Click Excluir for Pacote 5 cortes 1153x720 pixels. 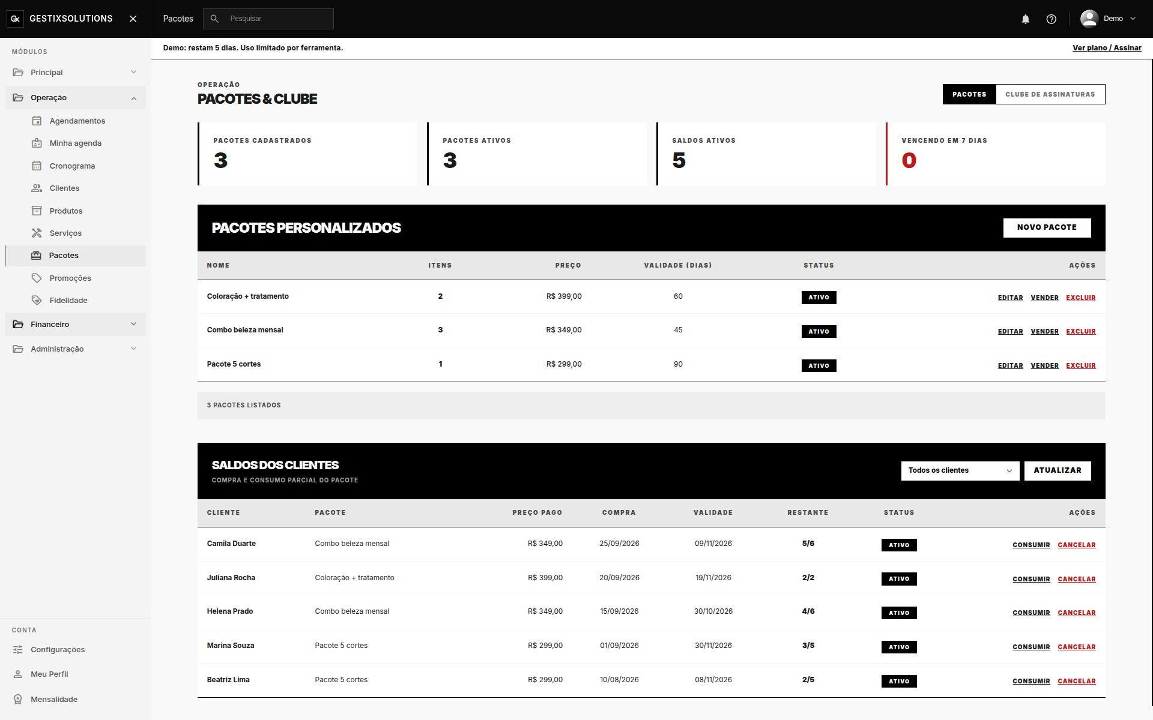click(1080, 365)
